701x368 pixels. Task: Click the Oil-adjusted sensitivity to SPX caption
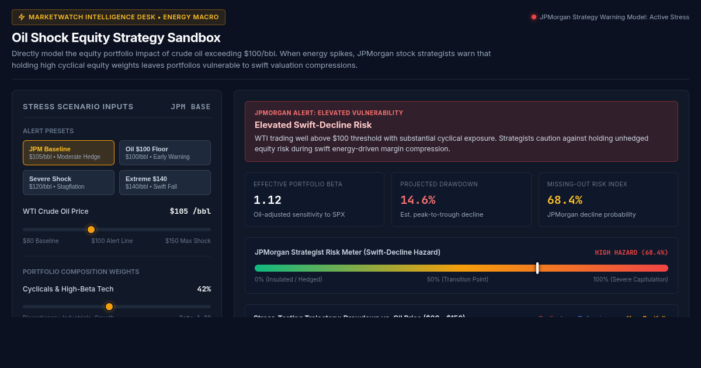tap(299, 214)
